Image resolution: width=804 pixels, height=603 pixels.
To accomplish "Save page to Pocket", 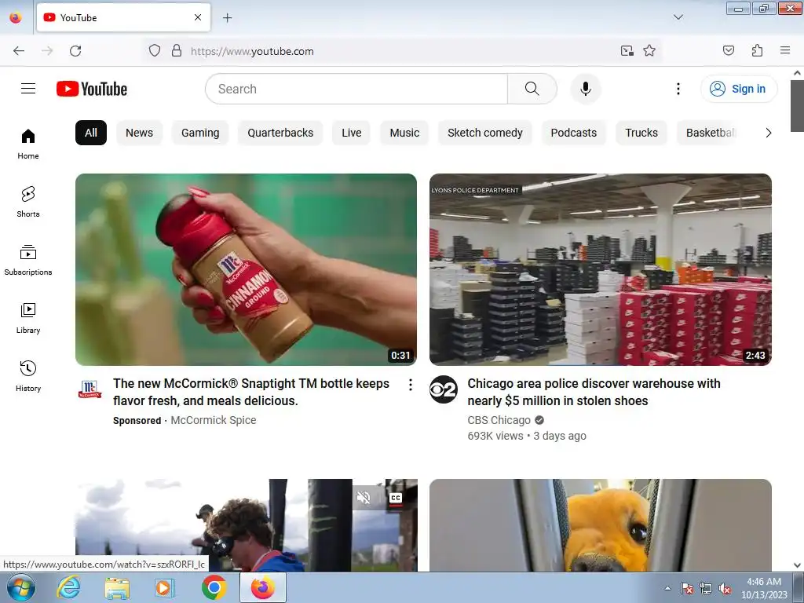I will 729,51.
